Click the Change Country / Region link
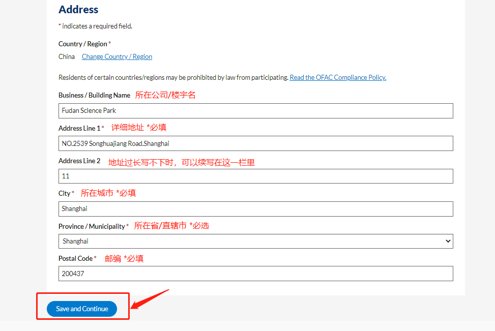 pyautogui.click(x=117, y=56)
